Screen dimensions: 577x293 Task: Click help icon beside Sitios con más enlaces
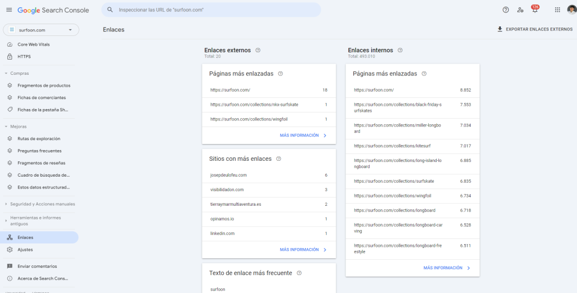pos(278,159)
